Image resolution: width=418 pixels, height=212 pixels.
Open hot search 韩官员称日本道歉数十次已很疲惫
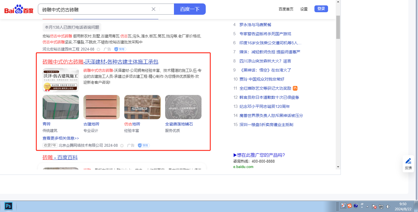pos(269,97)
